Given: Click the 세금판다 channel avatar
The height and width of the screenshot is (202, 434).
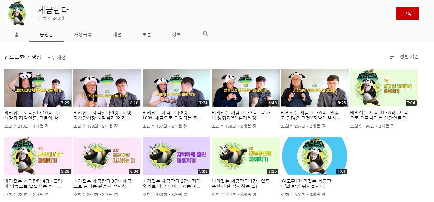Looking at the screenshot, I should pyautogui.click(x=17, y=14).
